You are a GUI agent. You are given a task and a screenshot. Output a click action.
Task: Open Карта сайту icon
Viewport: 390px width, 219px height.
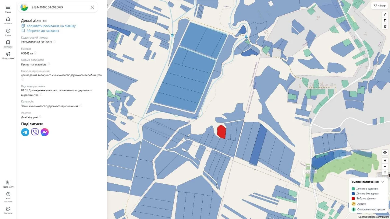click(x=8, y=182)
